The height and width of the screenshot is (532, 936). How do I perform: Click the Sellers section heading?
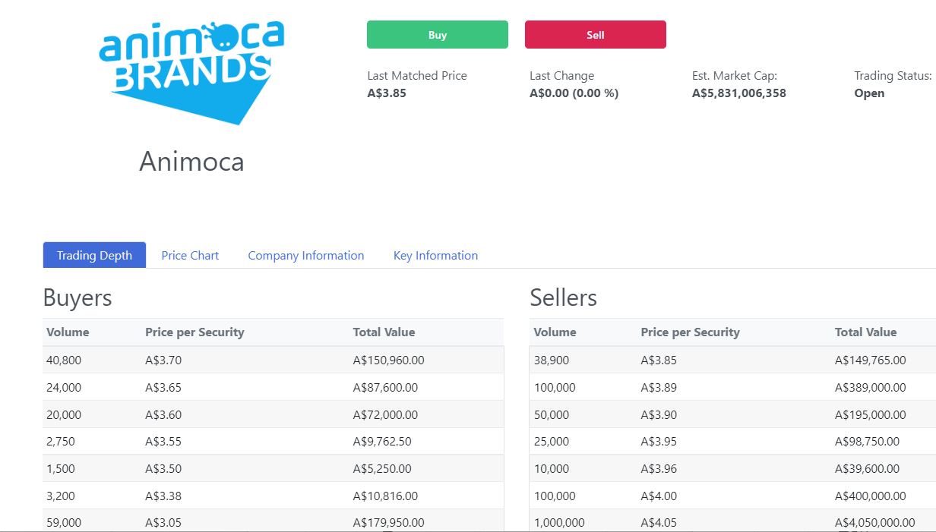(x=563, y=297)
